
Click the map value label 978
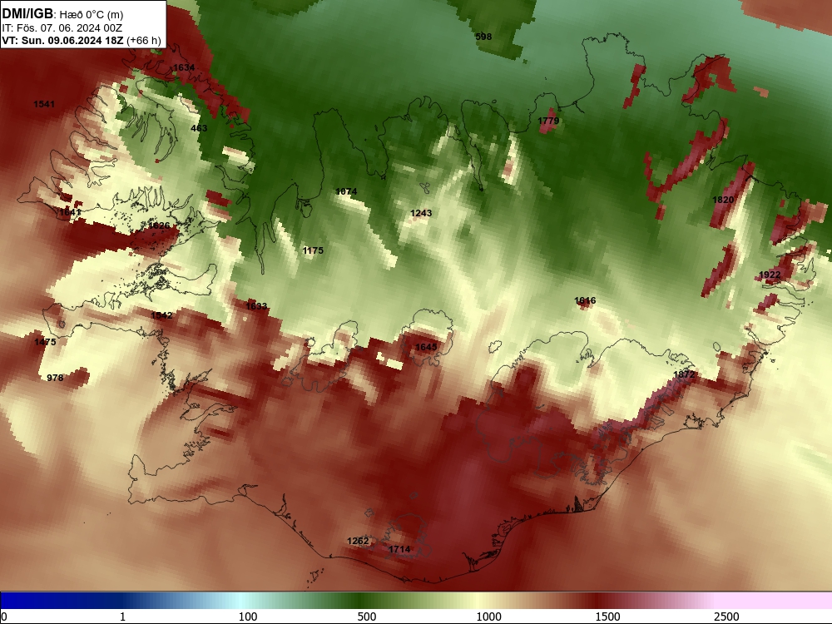[55, 377]
